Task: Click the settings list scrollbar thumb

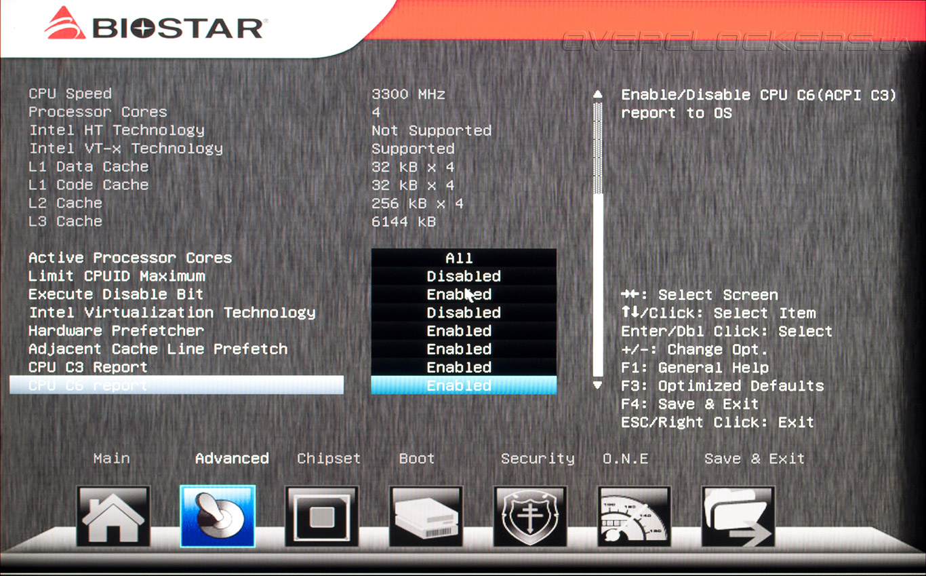Action: click(597, 285)
